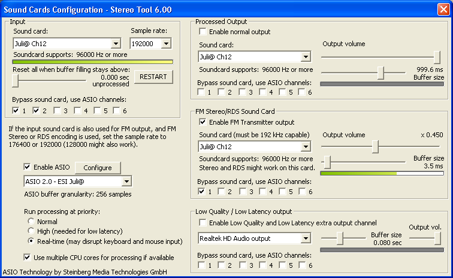Check Processed Output ASIO channel 2
This screenshot has width=453, height=278.
pos(221,92)
